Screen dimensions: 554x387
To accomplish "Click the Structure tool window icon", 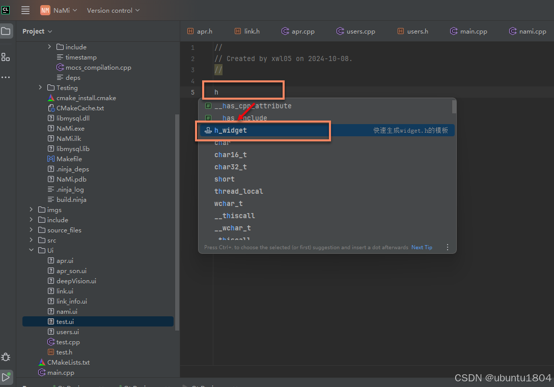I will coord(6,57).
